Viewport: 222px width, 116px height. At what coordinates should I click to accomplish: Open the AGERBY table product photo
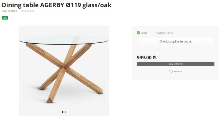[x=64, y=69]
